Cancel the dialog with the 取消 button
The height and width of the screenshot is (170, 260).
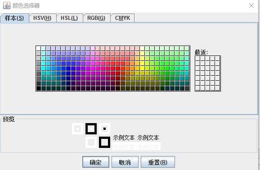(125, 162)
